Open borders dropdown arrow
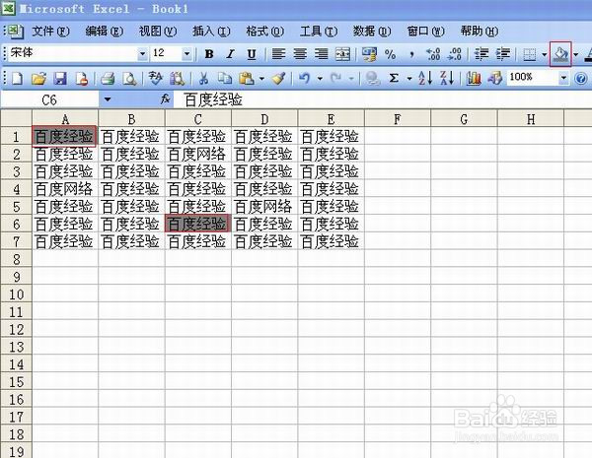This screenshot has width=592, height=458. click(544, 54)
